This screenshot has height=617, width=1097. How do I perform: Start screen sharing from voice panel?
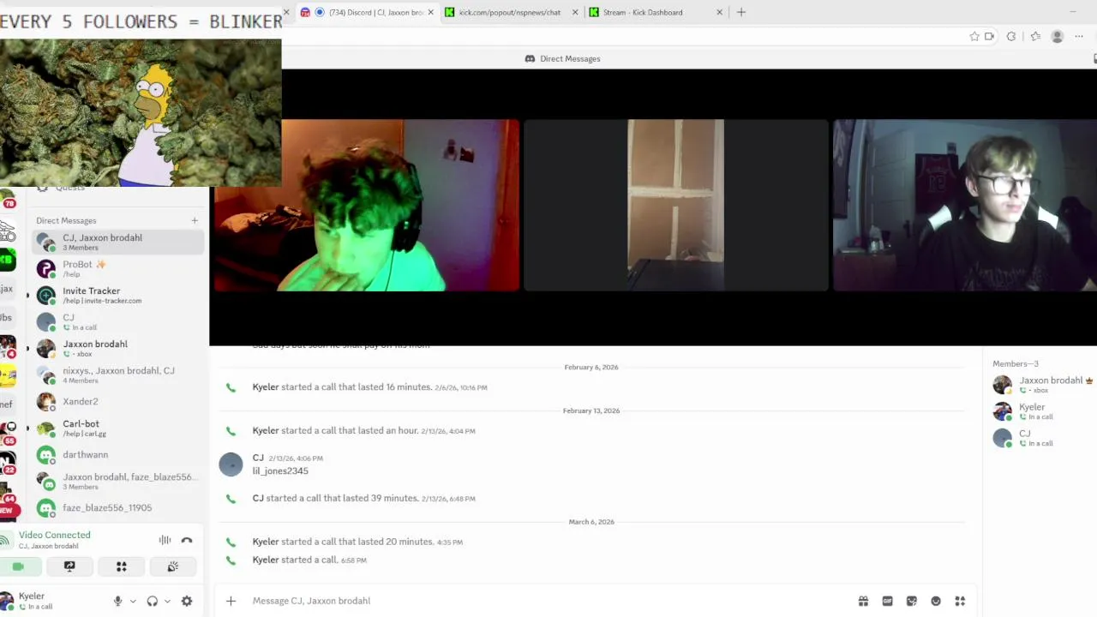pos(69,566)
